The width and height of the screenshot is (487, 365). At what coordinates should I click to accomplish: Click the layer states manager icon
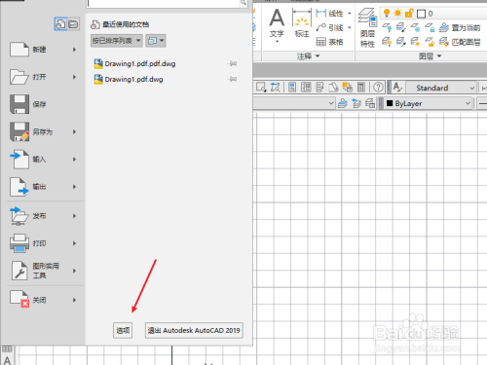coord(370,103)
